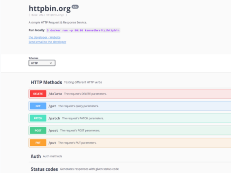Open 'the developer - Website' link

point(45,37)
